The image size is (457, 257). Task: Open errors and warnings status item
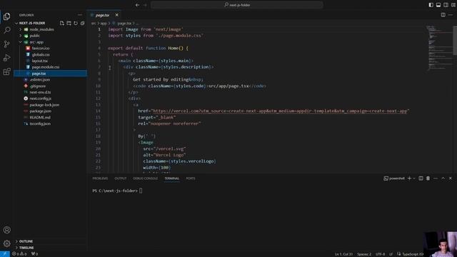coord(19,254)
